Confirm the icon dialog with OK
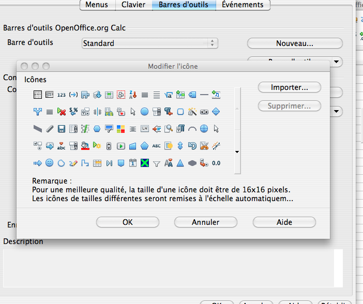This screenshot has width=363, height=304. (x=128, y=222)
